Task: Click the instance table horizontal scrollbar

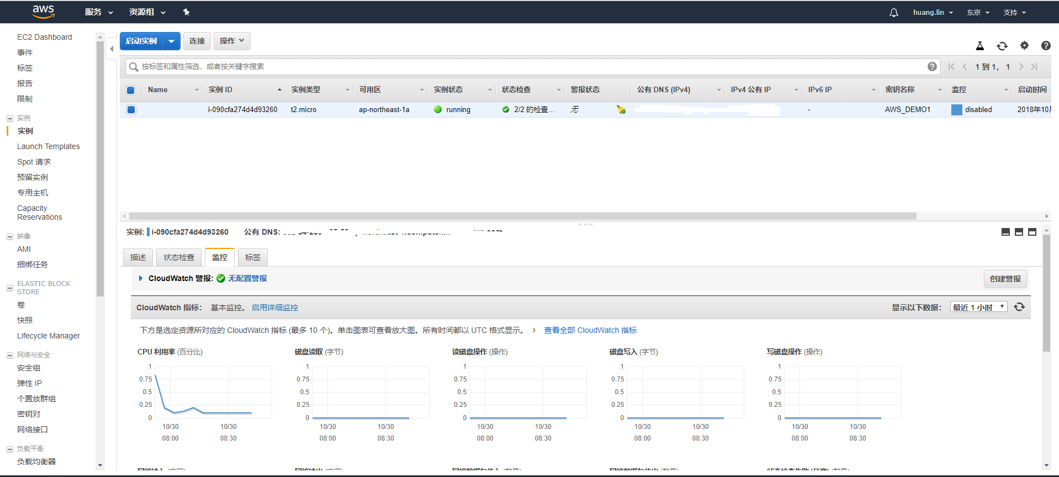Action: 522,216
